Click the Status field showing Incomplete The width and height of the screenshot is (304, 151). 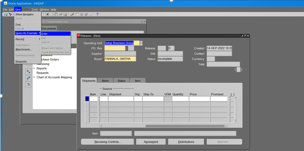[170, 59]
